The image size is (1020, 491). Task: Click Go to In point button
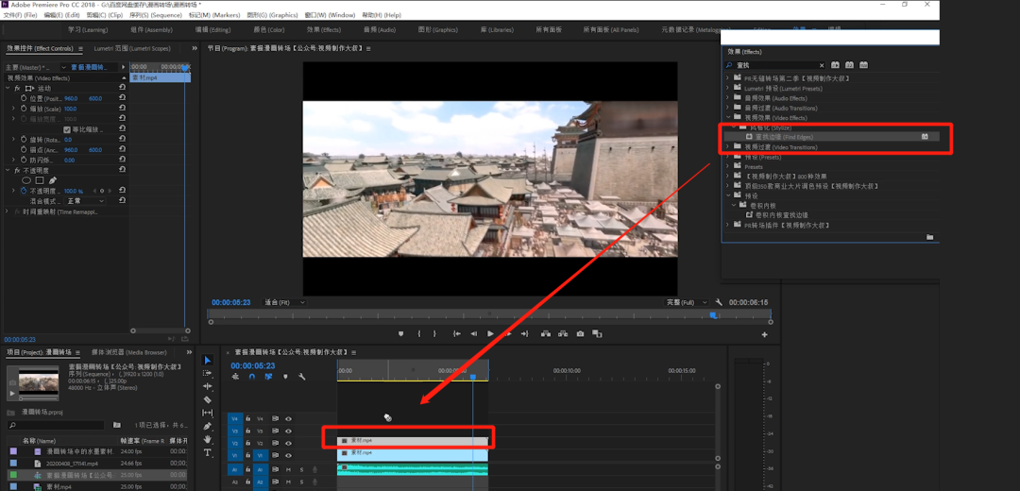(x=457, y=333)
